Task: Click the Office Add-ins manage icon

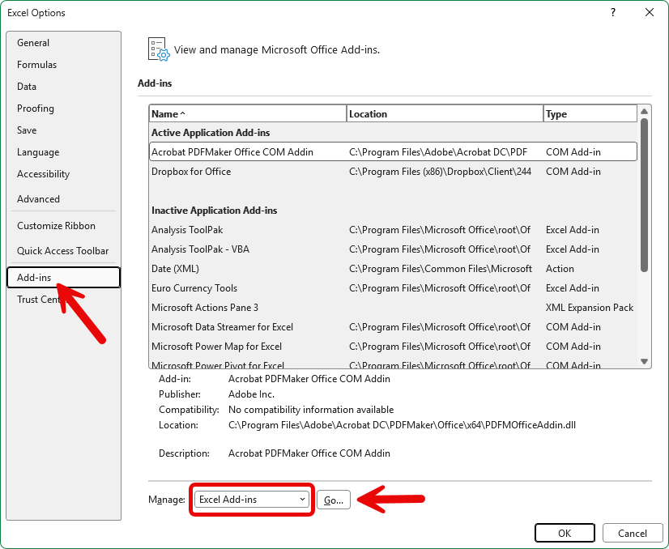Action: [157, 49]
